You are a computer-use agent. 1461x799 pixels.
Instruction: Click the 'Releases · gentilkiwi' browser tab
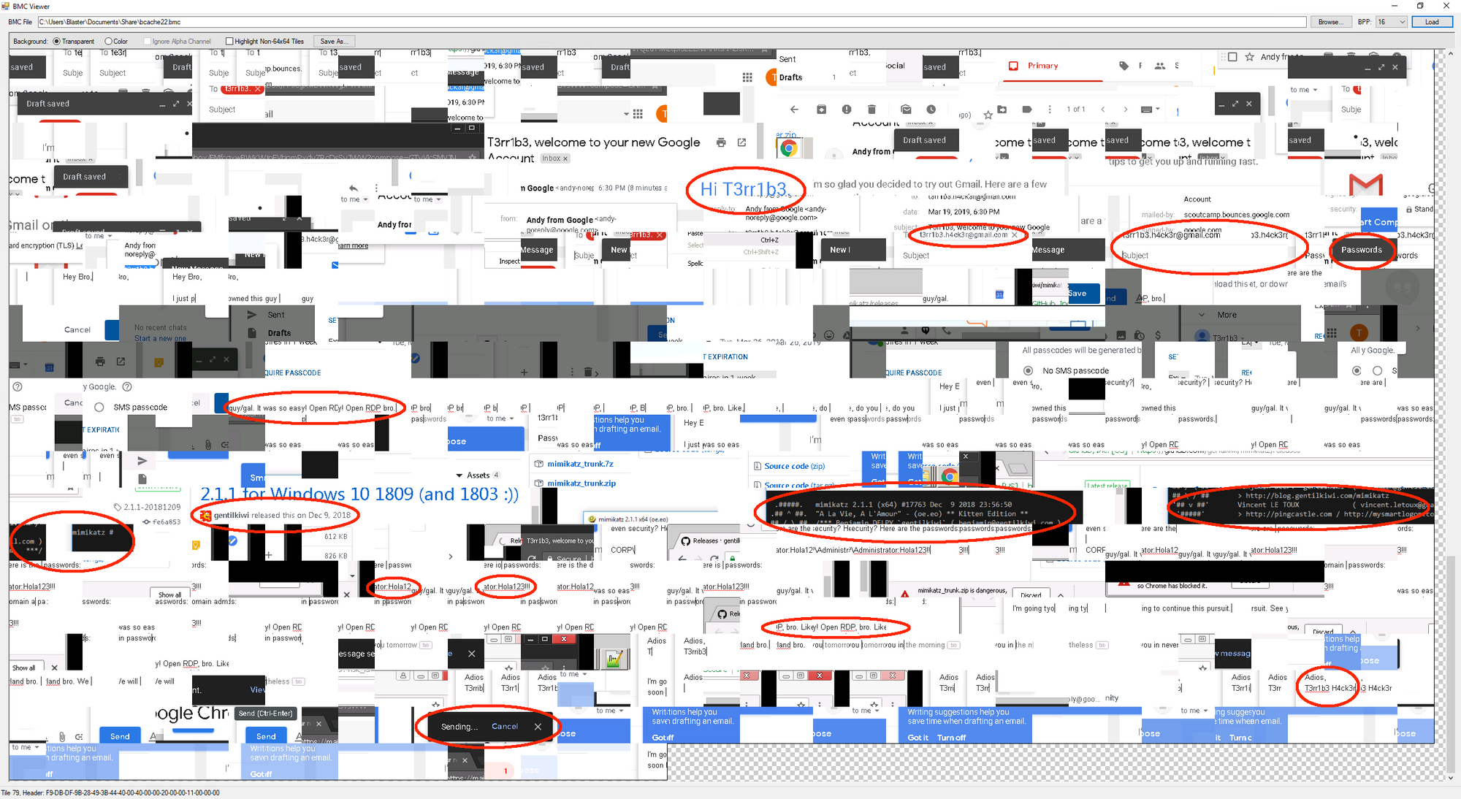709,541
